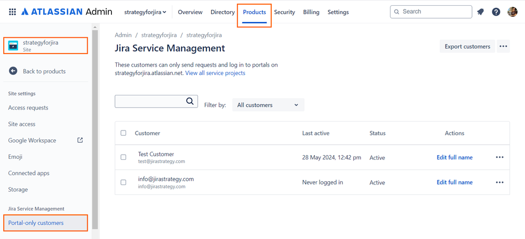
Task: Click the Last active column header
Action: 316,133
